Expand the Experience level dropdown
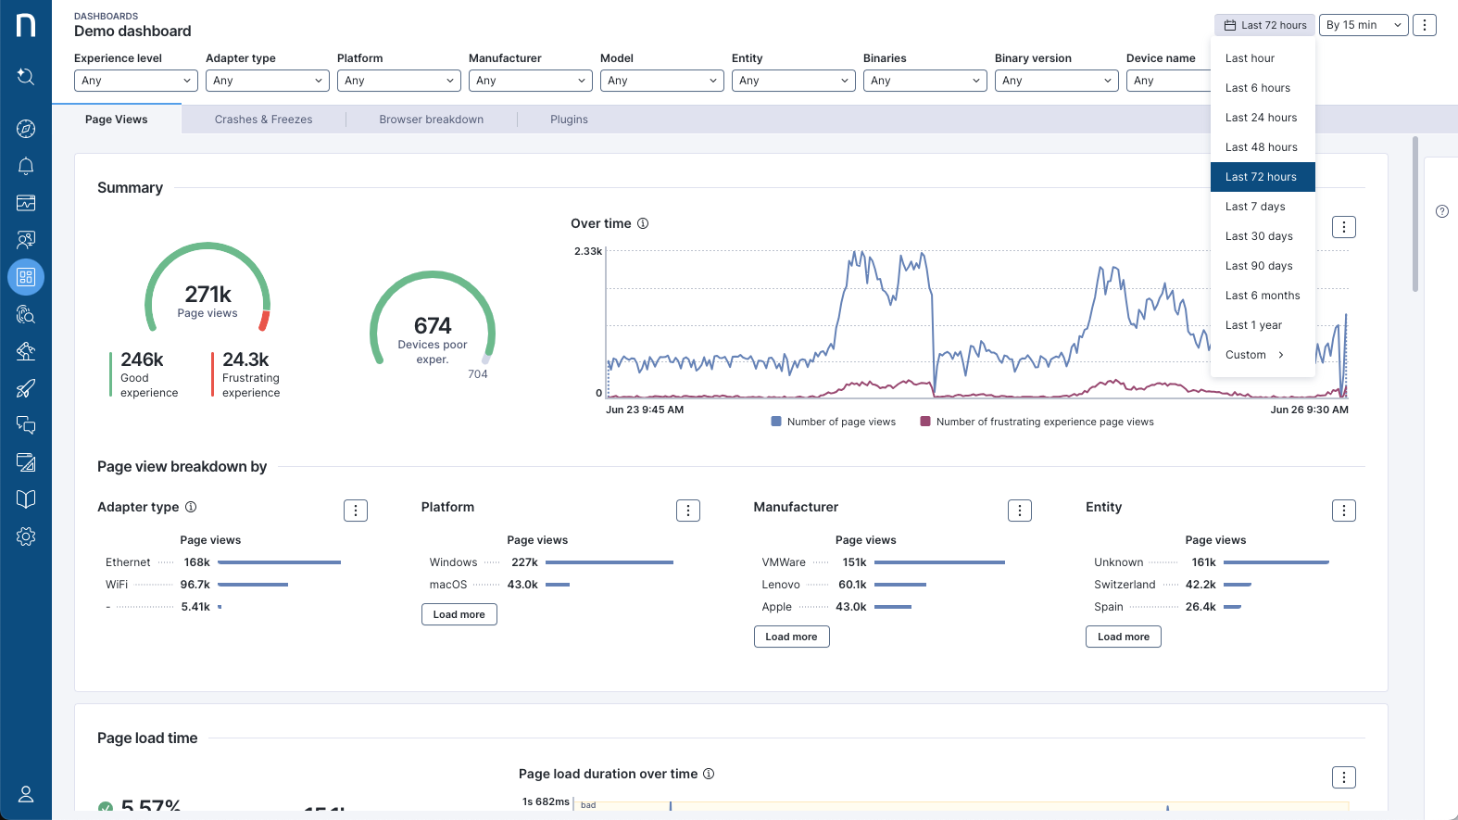1458x820 pixels. click(135, 81)
